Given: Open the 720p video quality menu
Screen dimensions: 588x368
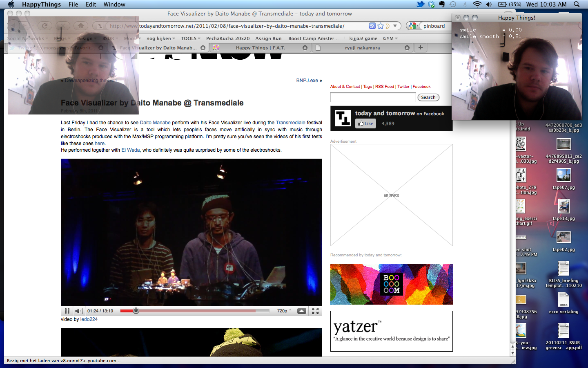Looking at the screenshot, I should (x=284, y=311).
